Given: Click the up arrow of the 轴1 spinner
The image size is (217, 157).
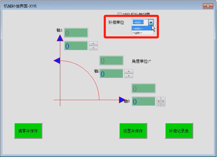Looking at the screenshot, I should point(93,44).
